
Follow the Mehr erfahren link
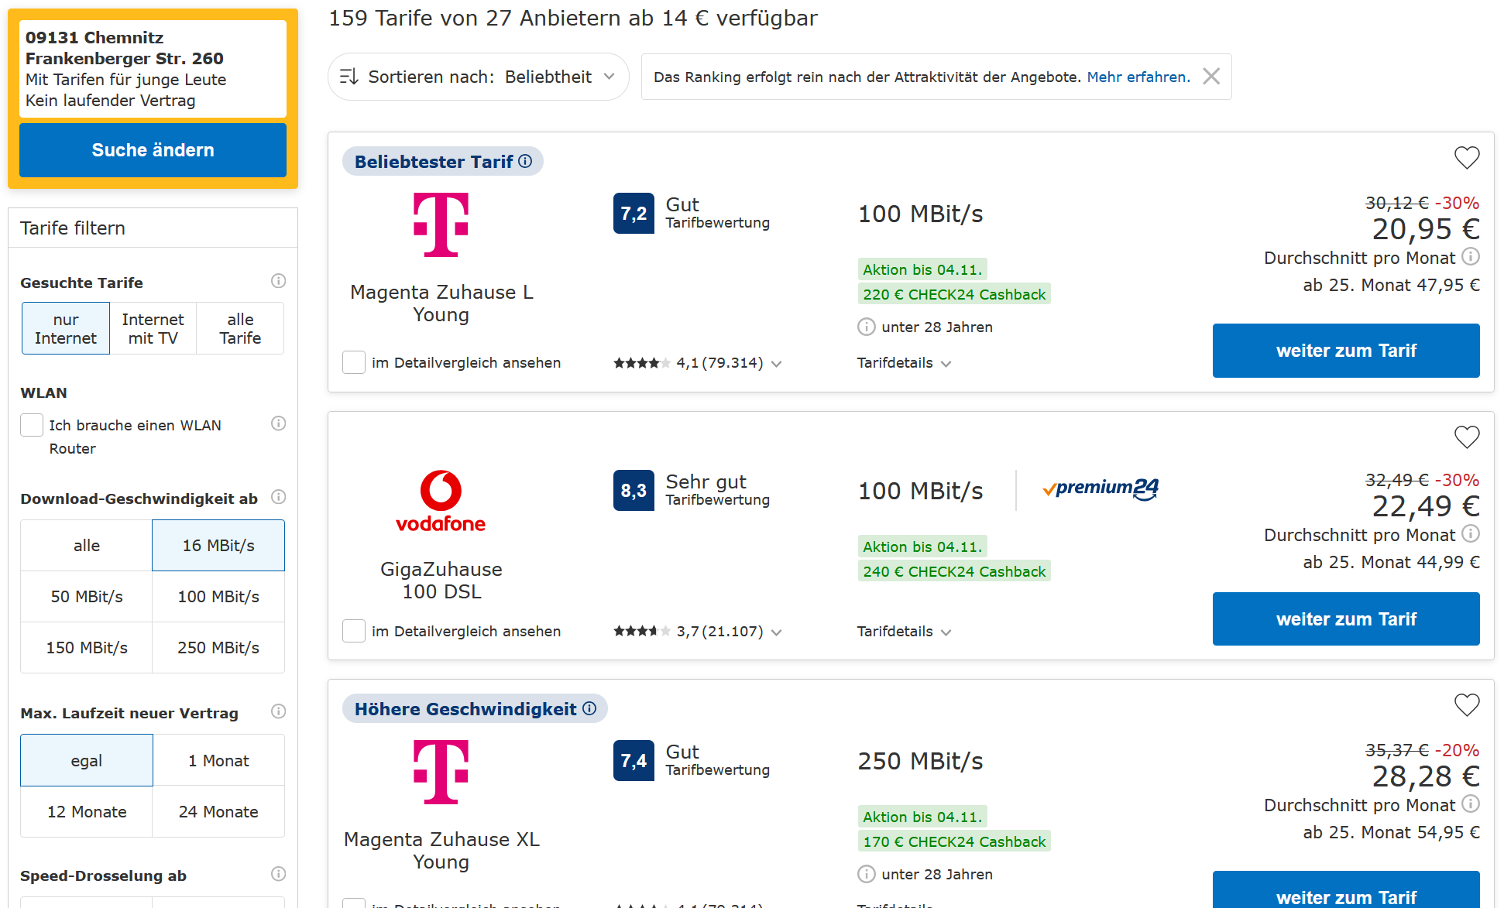tap(1138, 77)
